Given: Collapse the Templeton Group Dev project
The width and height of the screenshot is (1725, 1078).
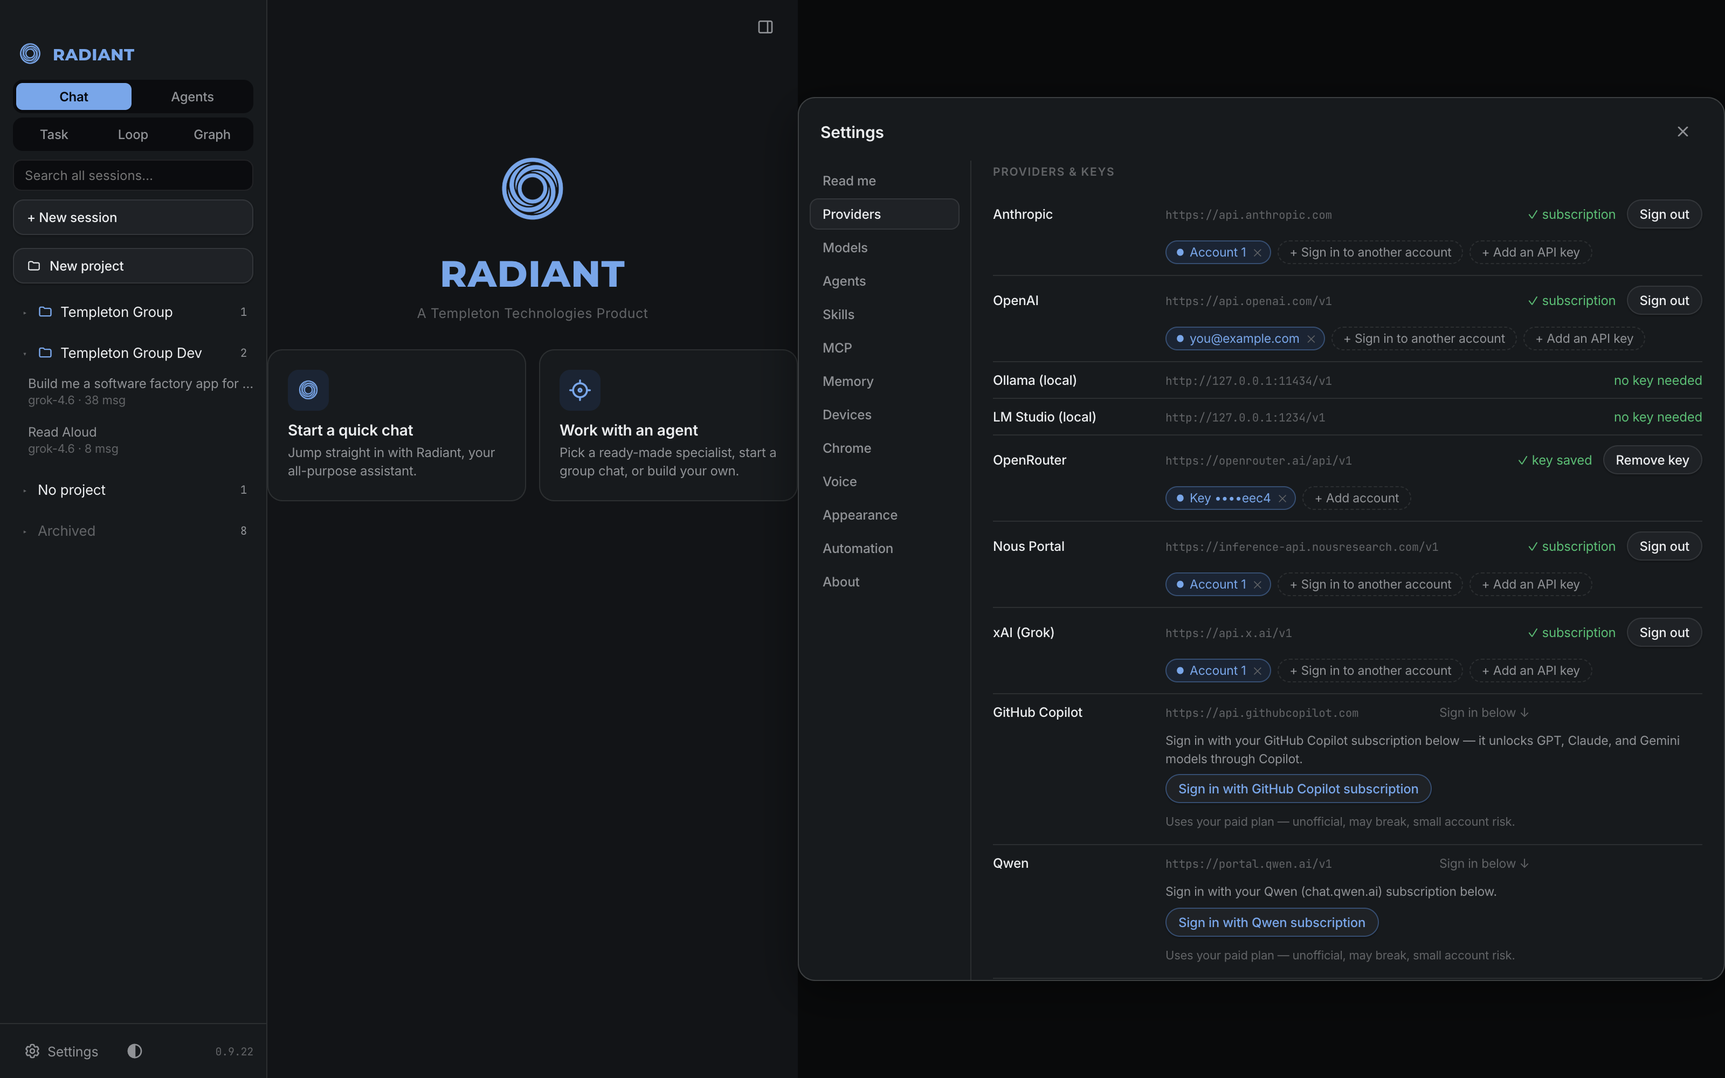Looking at the screenshot, I should 25,354.
